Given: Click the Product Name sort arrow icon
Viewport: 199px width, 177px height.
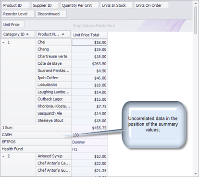Looking at the screenshot, I should pos(63,34).
